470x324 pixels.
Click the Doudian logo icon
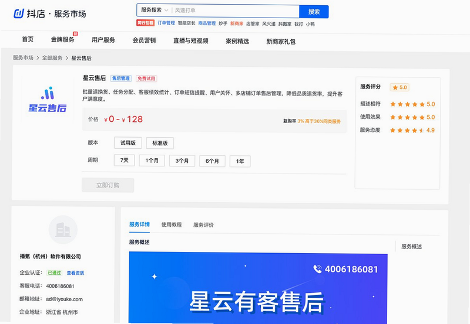tap(19, 13)
